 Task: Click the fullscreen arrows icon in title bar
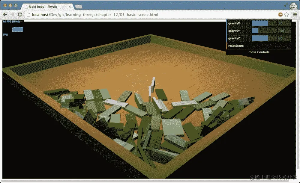(x=286, y=5)
